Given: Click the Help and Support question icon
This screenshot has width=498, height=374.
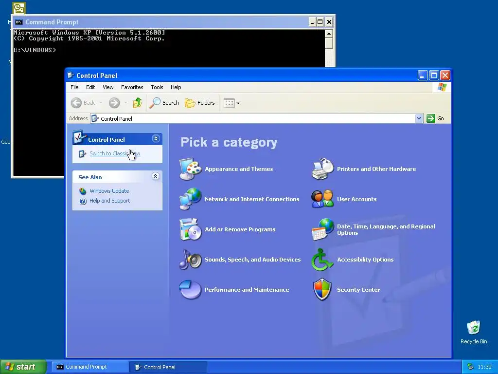Looking at the screenshot, I should tap(83, 201).
